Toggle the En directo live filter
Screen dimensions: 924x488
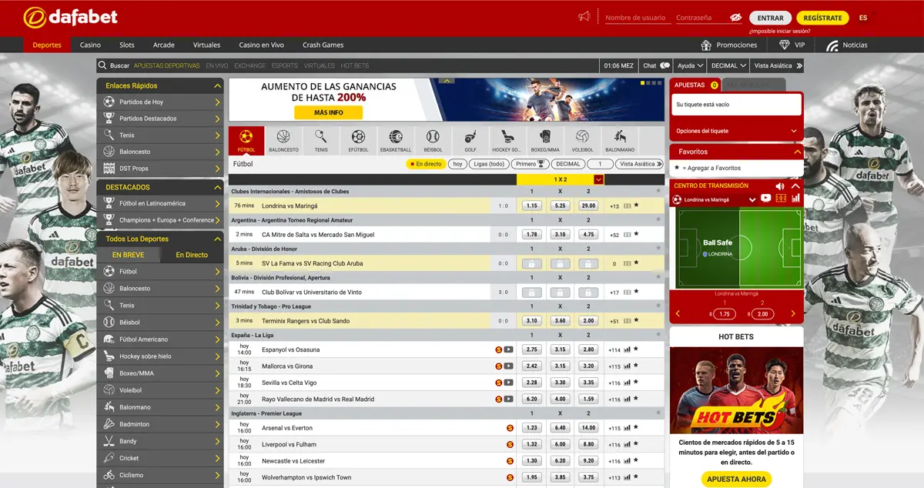coord(426,164)
